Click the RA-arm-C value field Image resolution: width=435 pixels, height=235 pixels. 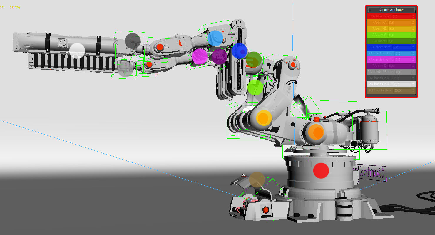[x=400, y=35]
